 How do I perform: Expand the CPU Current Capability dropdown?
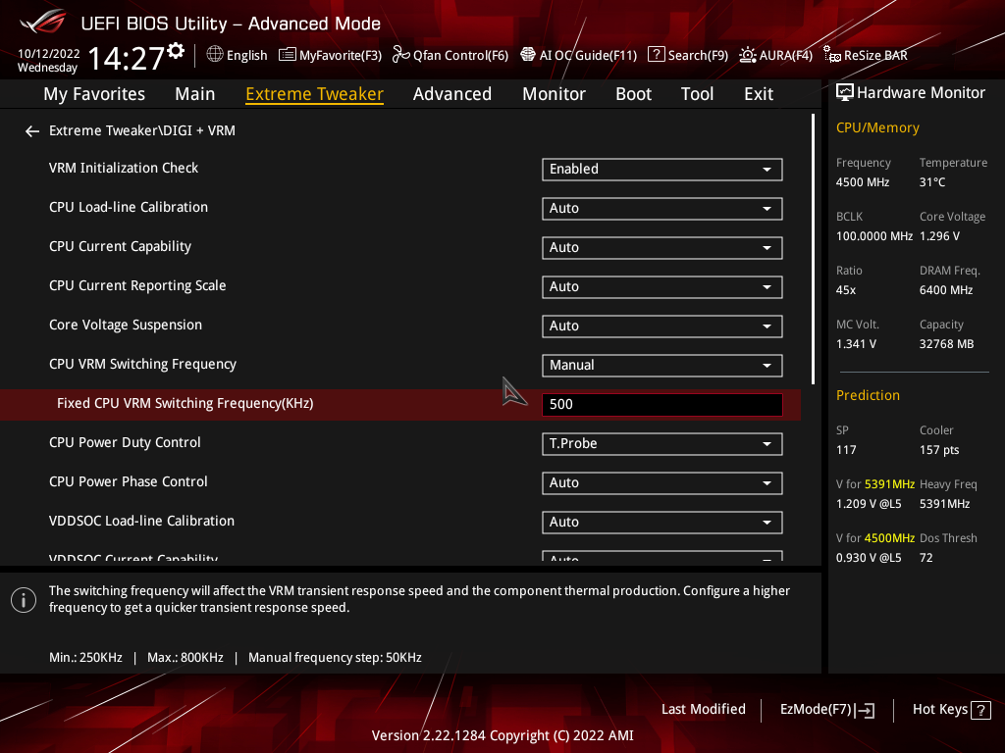662,248
